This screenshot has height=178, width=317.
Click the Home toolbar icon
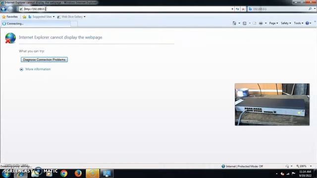tap(234, 23)
